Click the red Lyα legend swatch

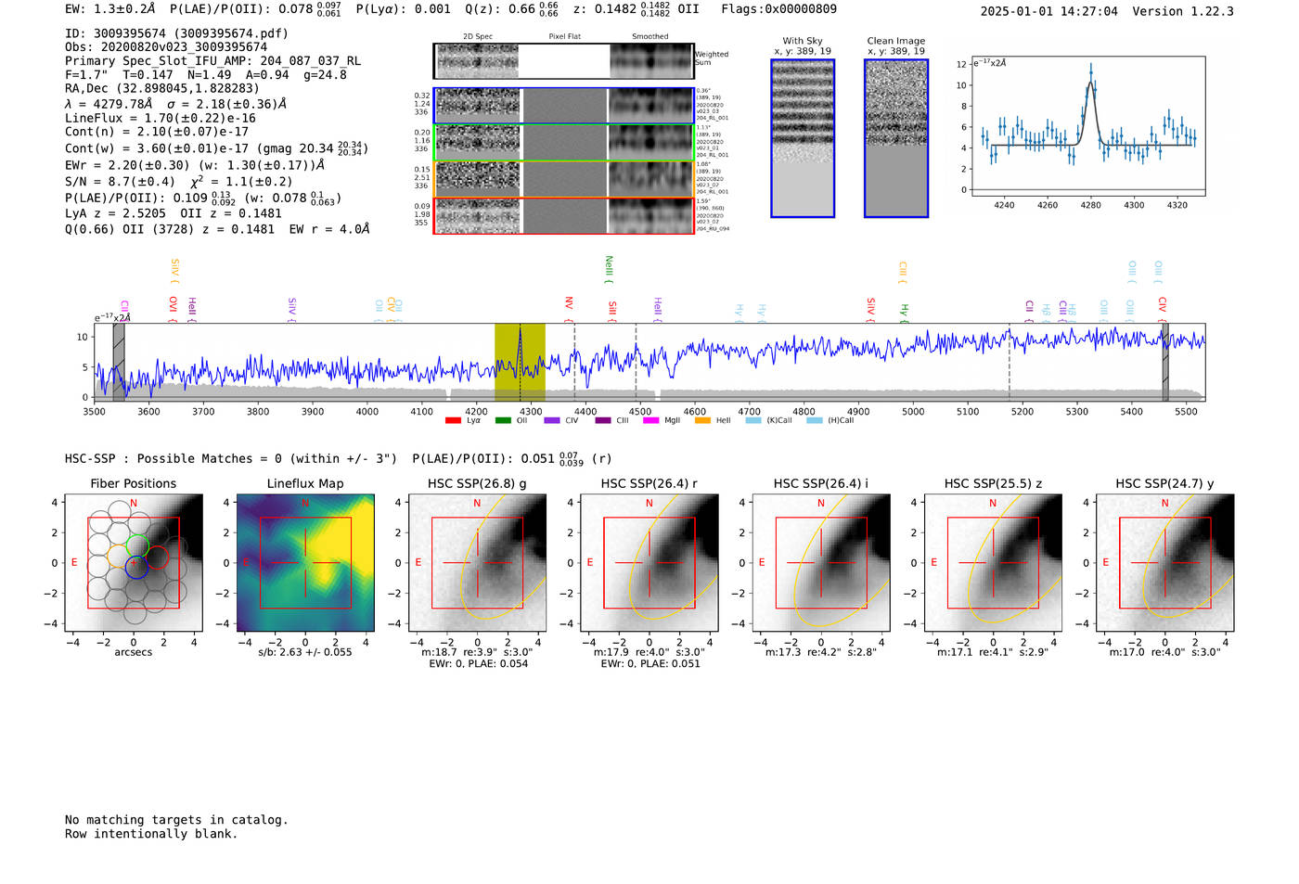point(453,420)
